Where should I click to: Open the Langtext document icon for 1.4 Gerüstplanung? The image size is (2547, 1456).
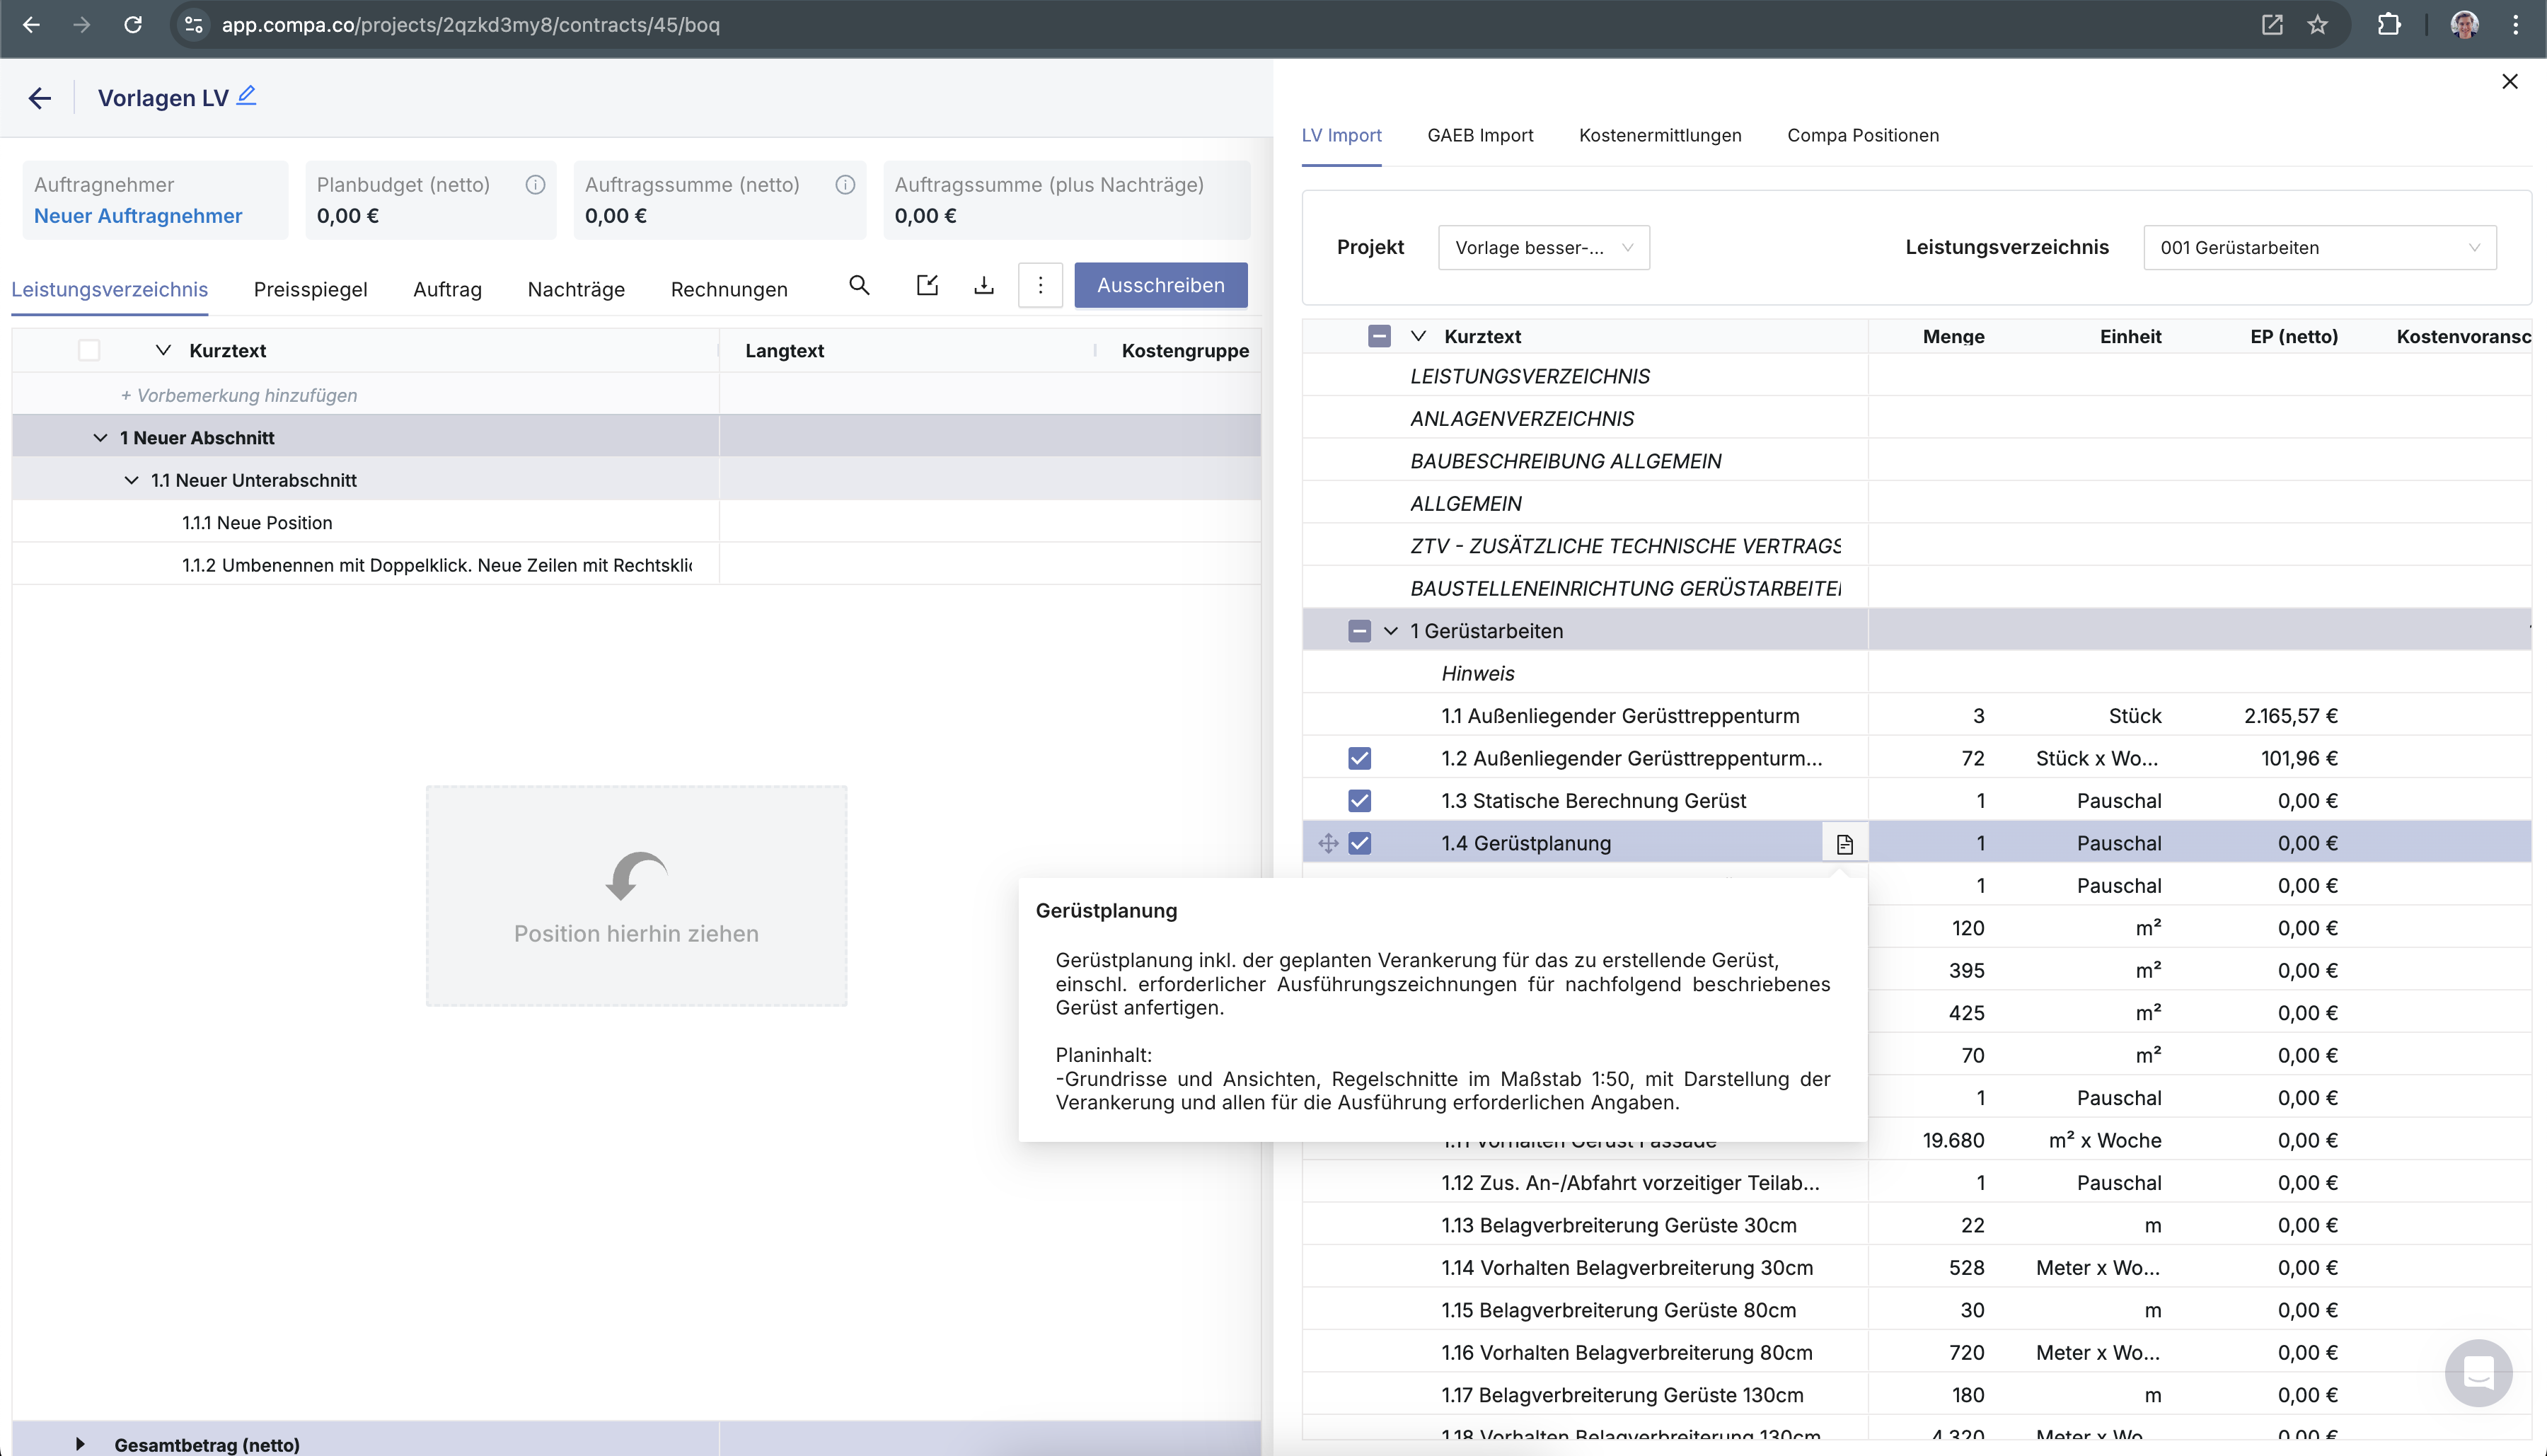[1844, 844]
